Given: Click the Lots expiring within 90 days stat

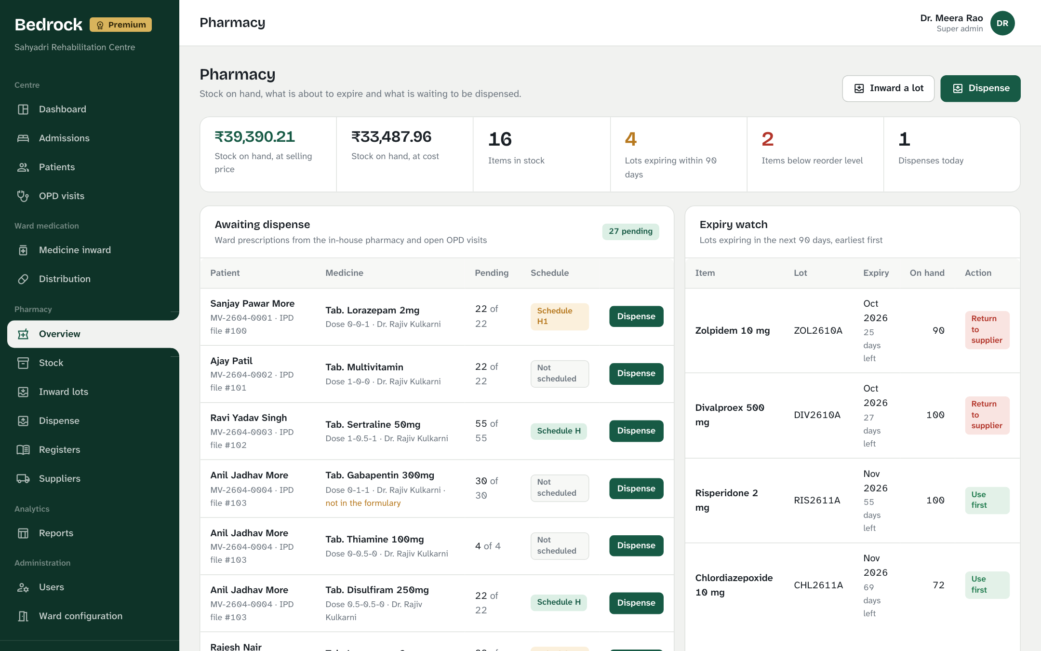Looking at the screenshot, I should [x=679, y=154].
